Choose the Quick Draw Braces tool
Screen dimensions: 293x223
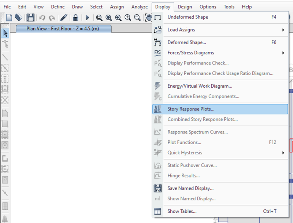5,100
